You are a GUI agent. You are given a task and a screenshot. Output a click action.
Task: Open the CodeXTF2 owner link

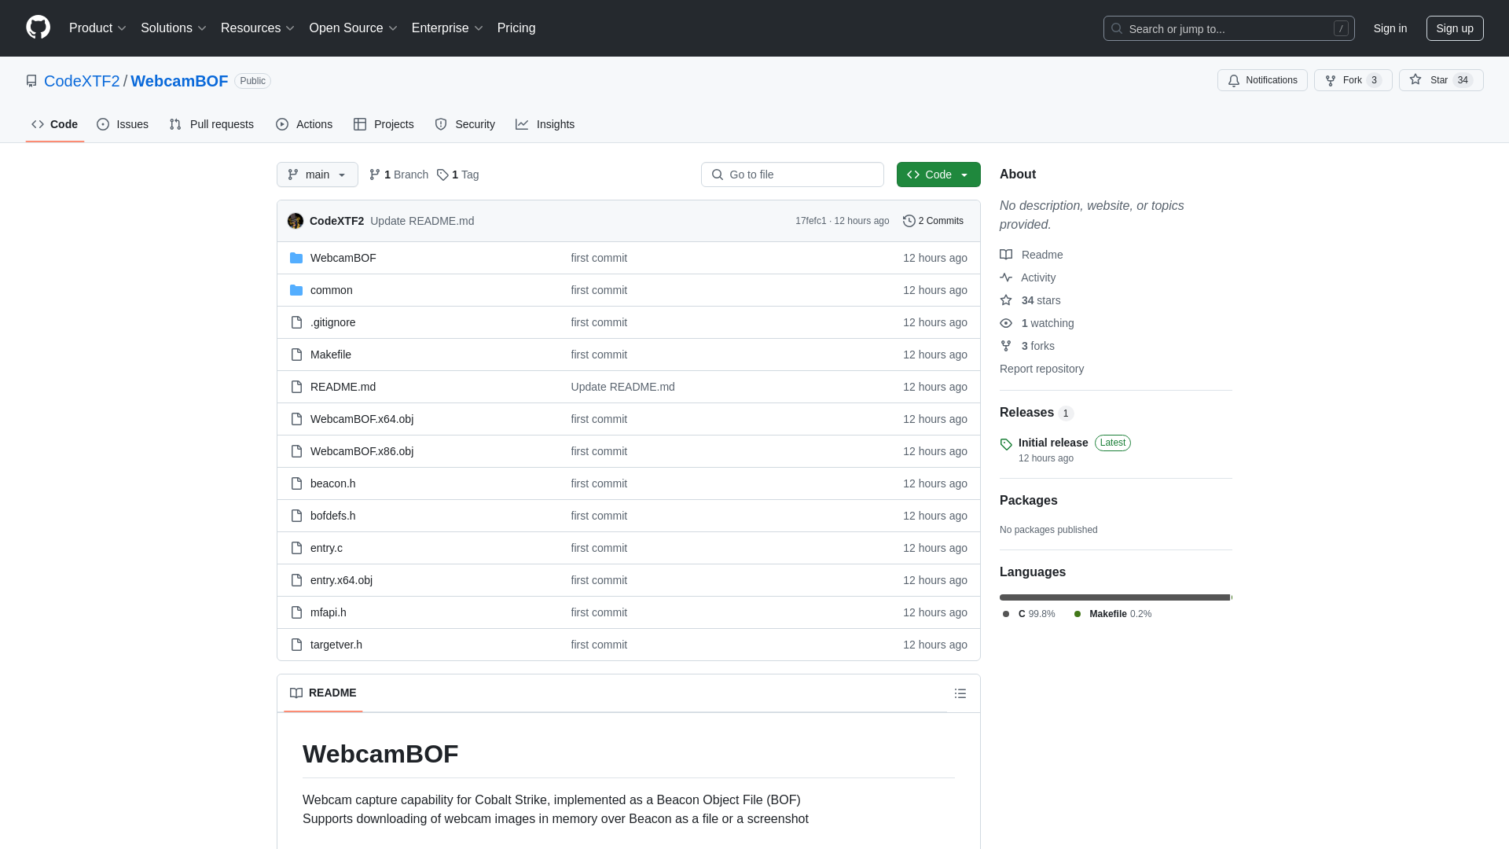82,81
